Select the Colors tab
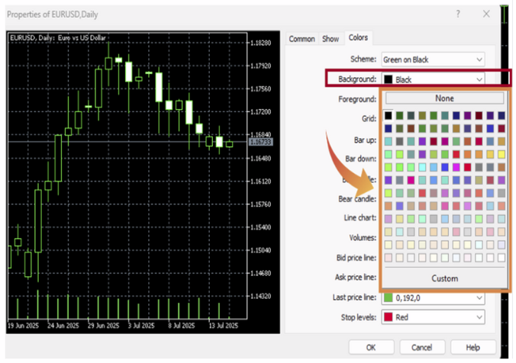The height and width of the screenshot is (363, 516). 357,38
